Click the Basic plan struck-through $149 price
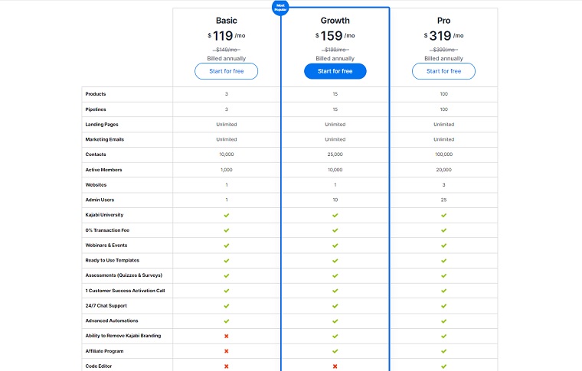 pos(227,49)
